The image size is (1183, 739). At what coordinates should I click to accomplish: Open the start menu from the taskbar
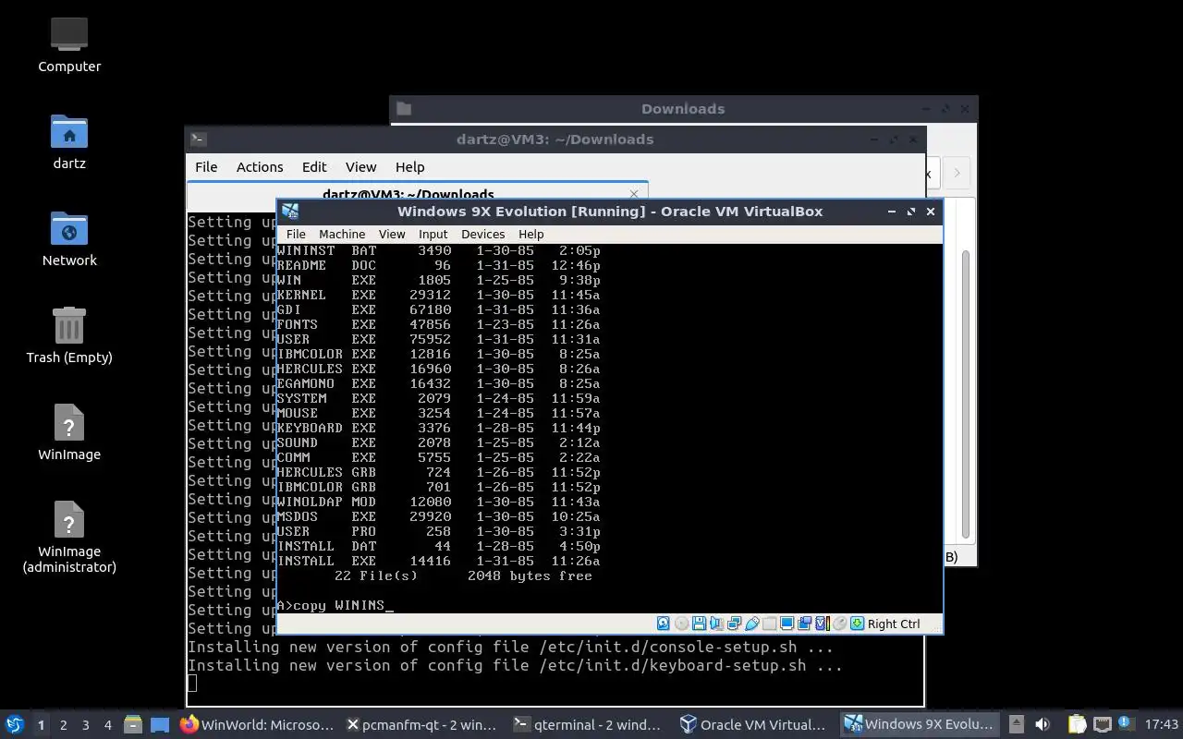[x=14, y=725]
